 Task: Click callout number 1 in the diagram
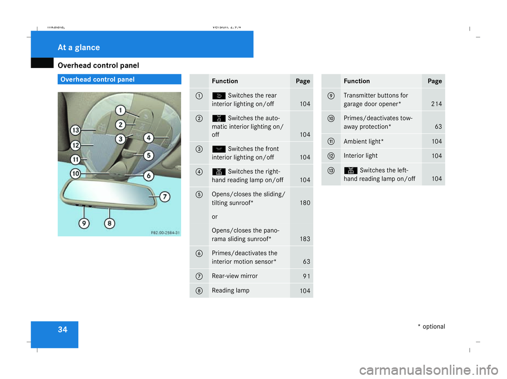(x=121, y=110)
